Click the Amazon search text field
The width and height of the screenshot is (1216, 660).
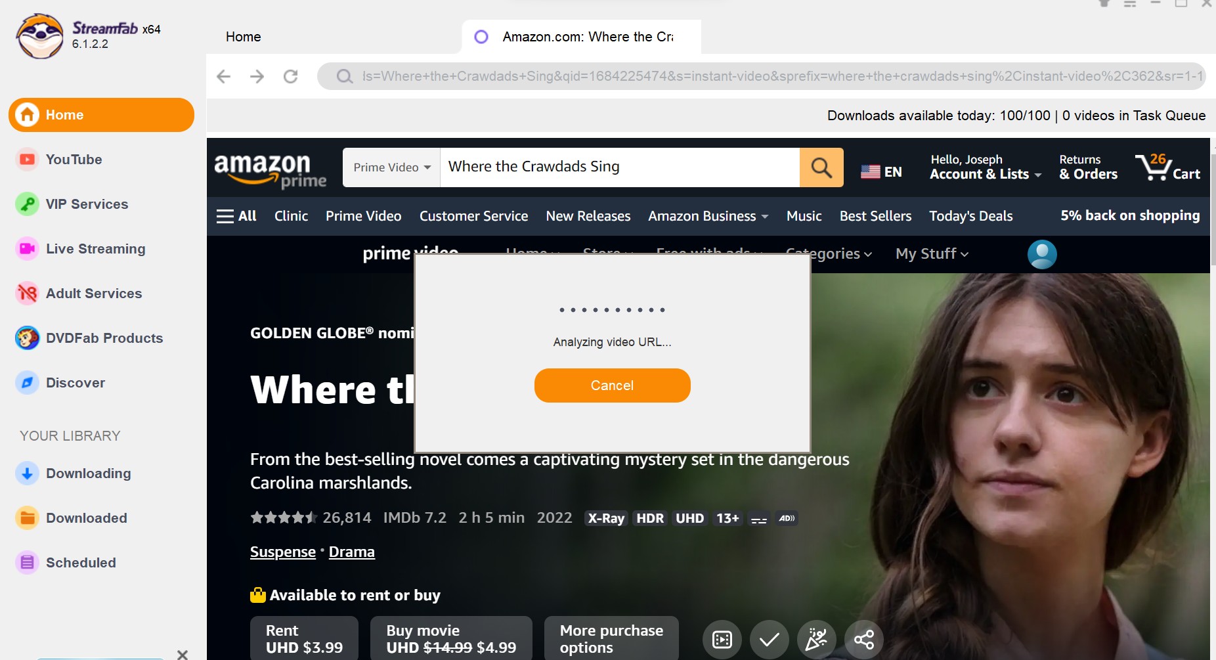620,167
